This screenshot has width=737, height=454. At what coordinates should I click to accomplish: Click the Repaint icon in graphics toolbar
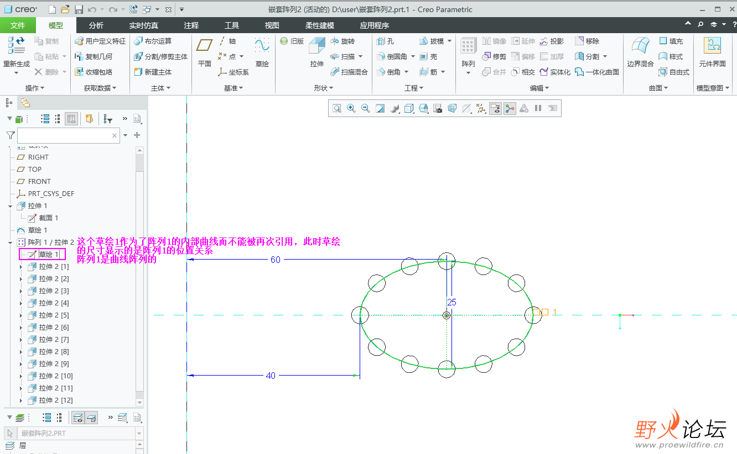point(380,108)
